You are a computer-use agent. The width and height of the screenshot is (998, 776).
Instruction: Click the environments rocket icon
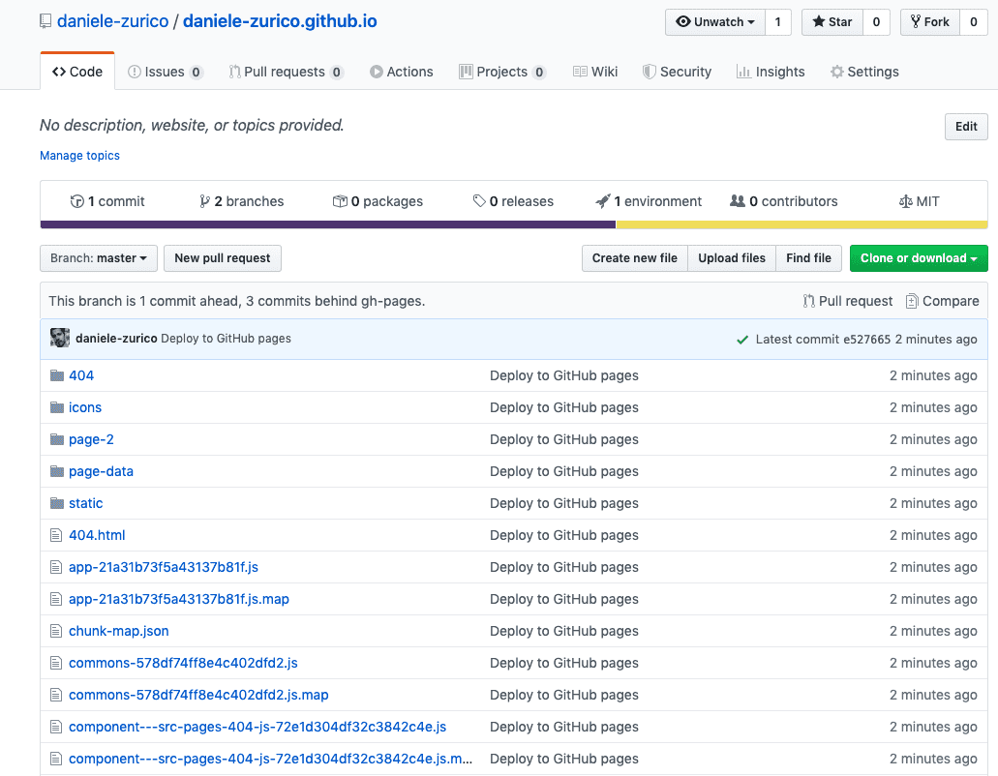tap(604, 200)
